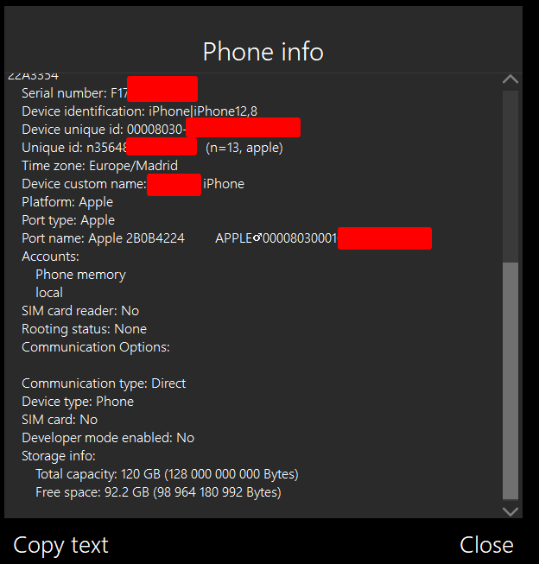Click the Total capacity 120 GB line
Viewport: 539px width, 564px height.
tap(167, 474)
